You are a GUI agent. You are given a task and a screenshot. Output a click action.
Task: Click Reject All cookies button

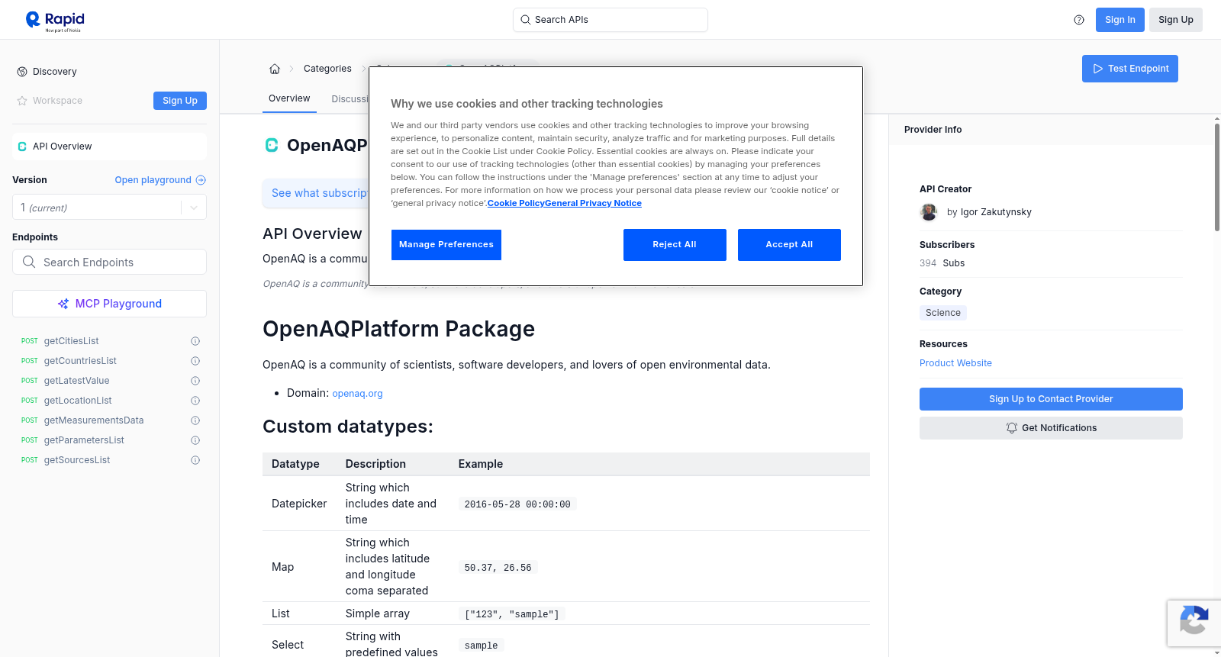tap(675, 245)
